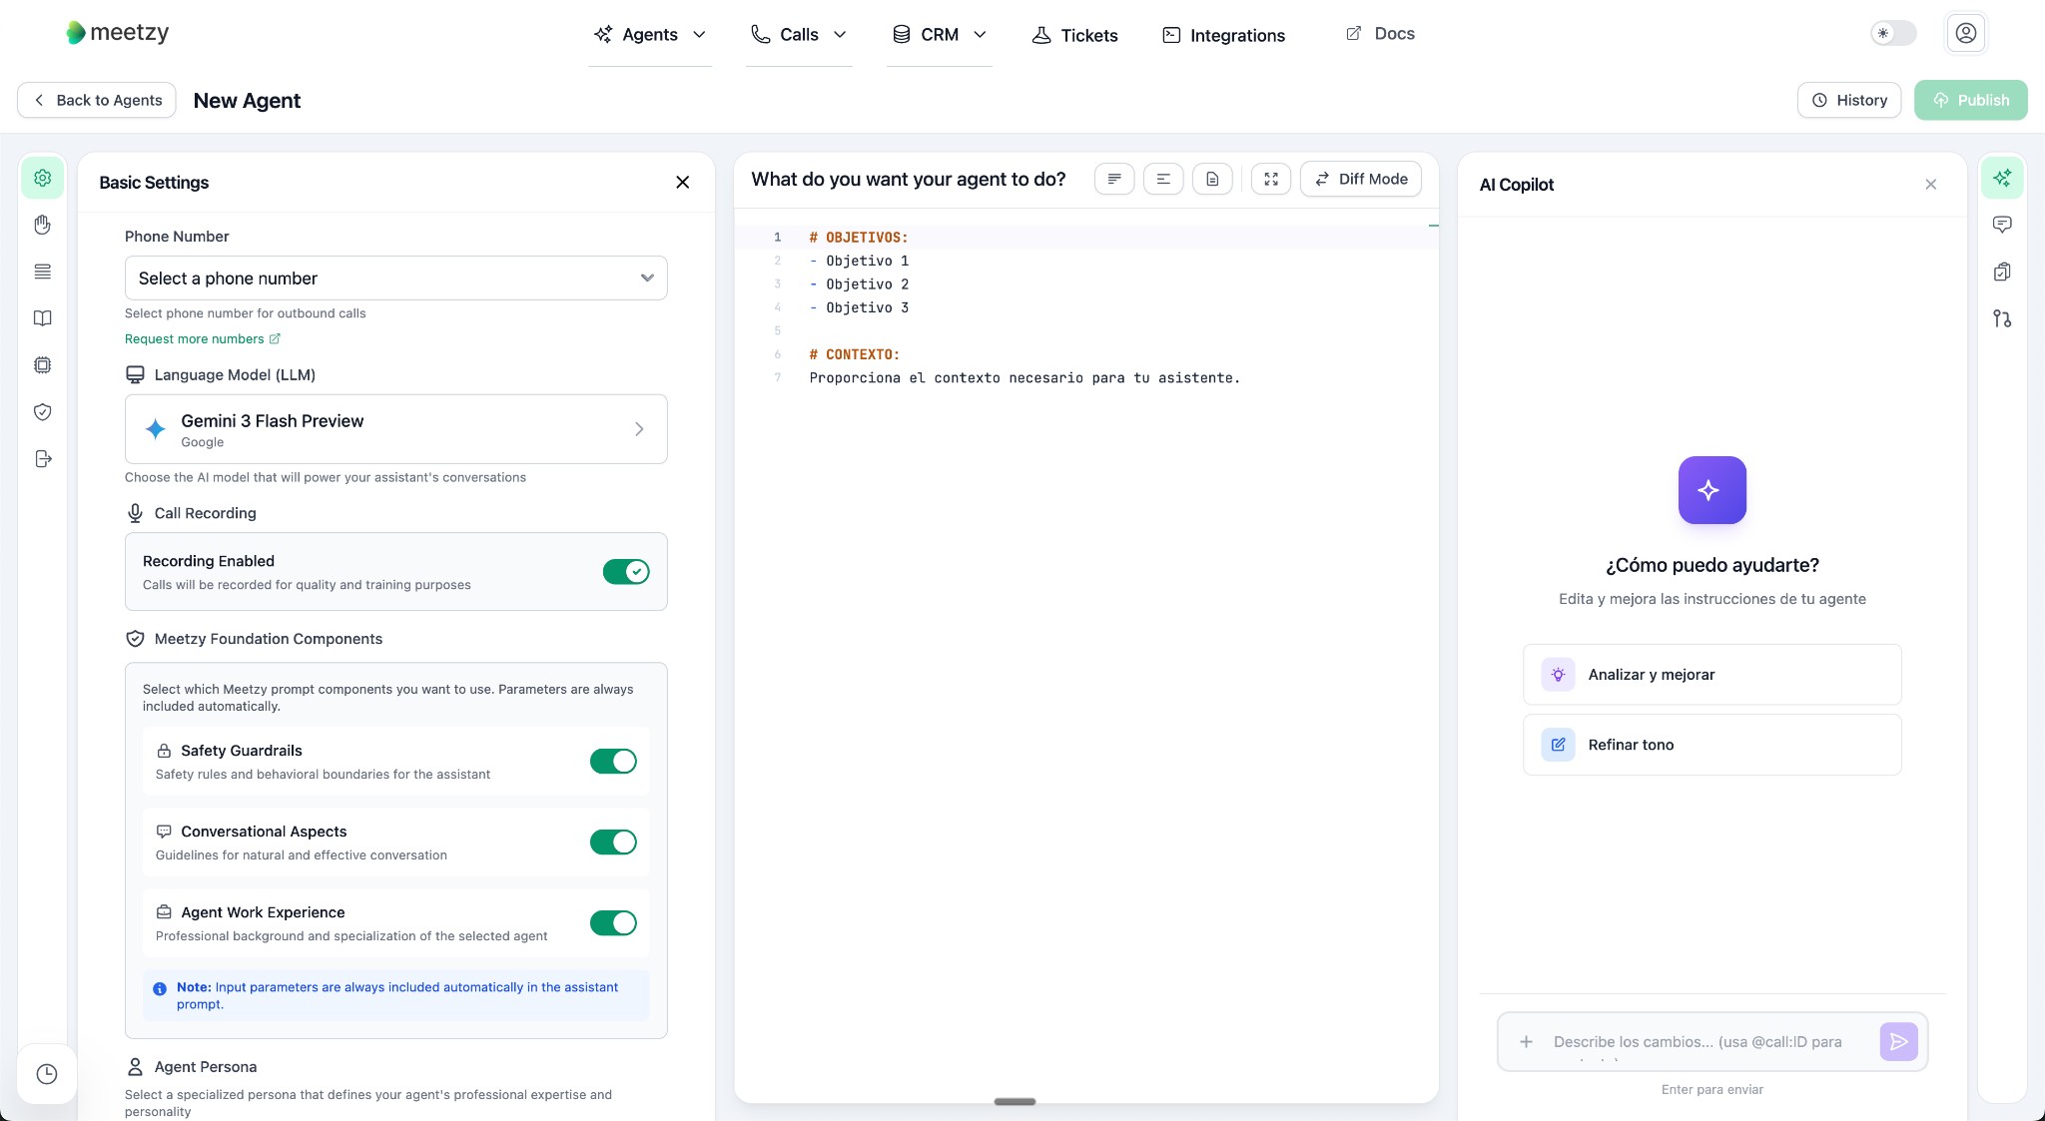Turn off Safety Guardrails toggle
This screenshot has height=1121, width=2045.
tap(613, 762)
